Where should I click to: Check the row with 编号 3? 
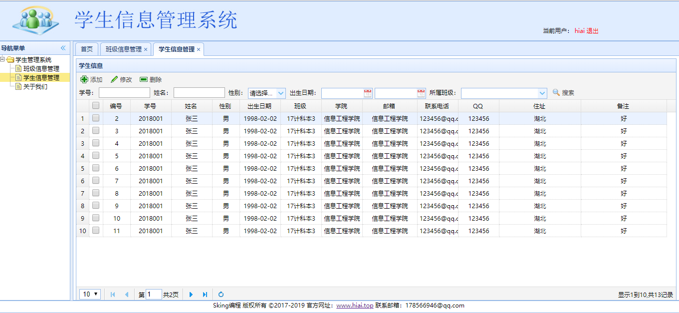(96, 131)
